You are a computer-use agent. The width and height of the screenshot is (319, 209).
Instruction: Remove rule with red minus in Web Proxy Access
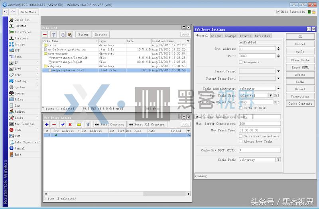click(x=54, y=124)
